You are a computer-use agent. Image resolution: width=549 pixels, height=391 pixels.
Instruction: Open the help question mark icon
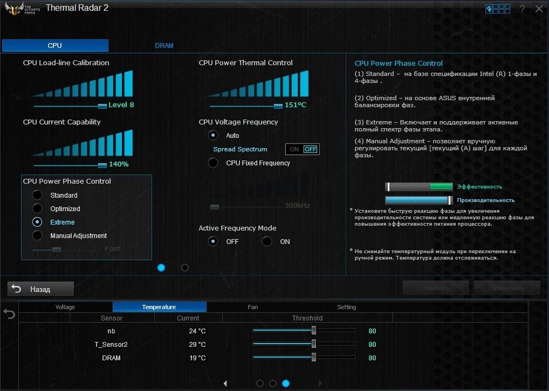[x=523, y=9]
